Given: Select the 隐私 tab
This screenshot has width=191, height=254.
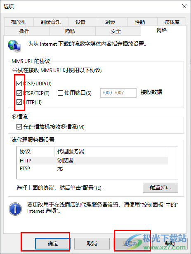Looking at the screenshot, I should [70, 31].
